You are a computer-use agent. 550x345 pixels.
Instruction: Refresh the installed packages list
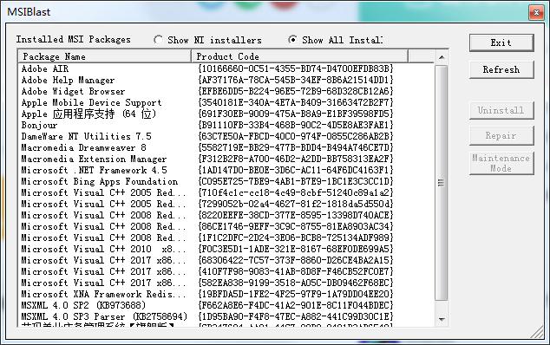click(x=501, y=69)
